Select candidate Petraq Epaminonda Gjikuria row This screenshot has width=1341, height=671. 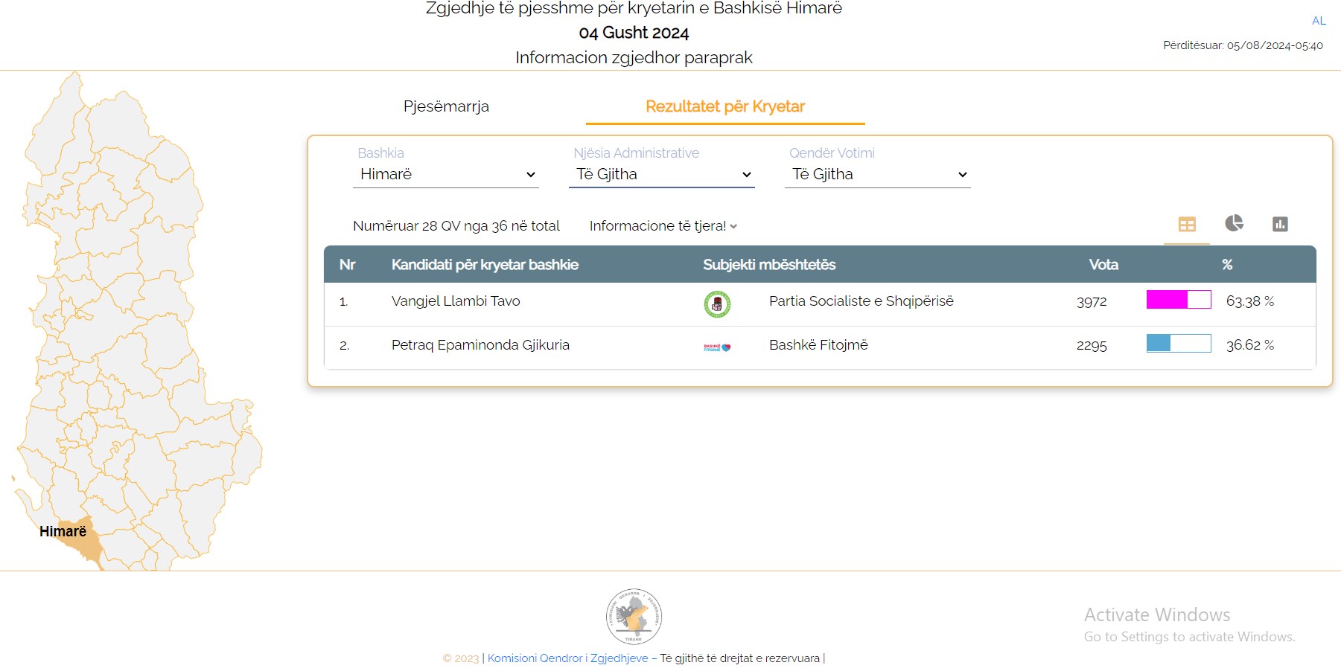coord(480,345)
